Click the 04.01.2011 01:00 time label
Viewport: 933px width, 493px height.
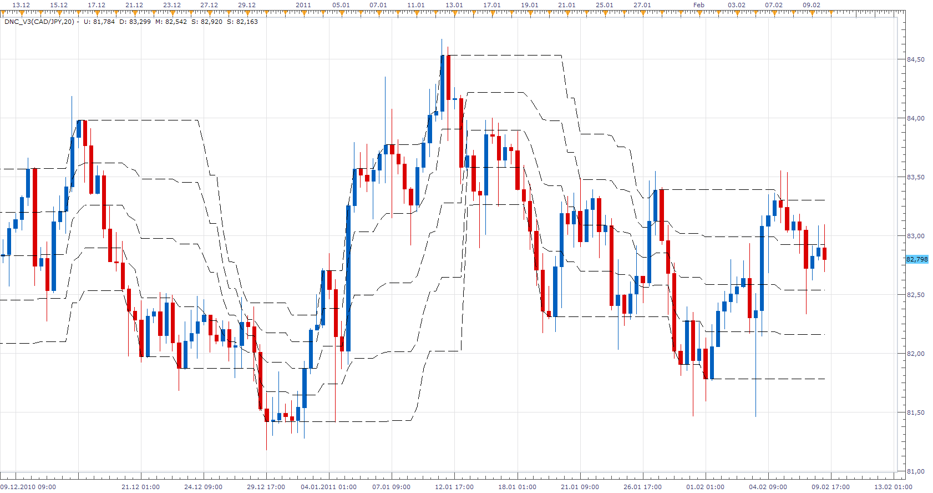coord(329,487)
